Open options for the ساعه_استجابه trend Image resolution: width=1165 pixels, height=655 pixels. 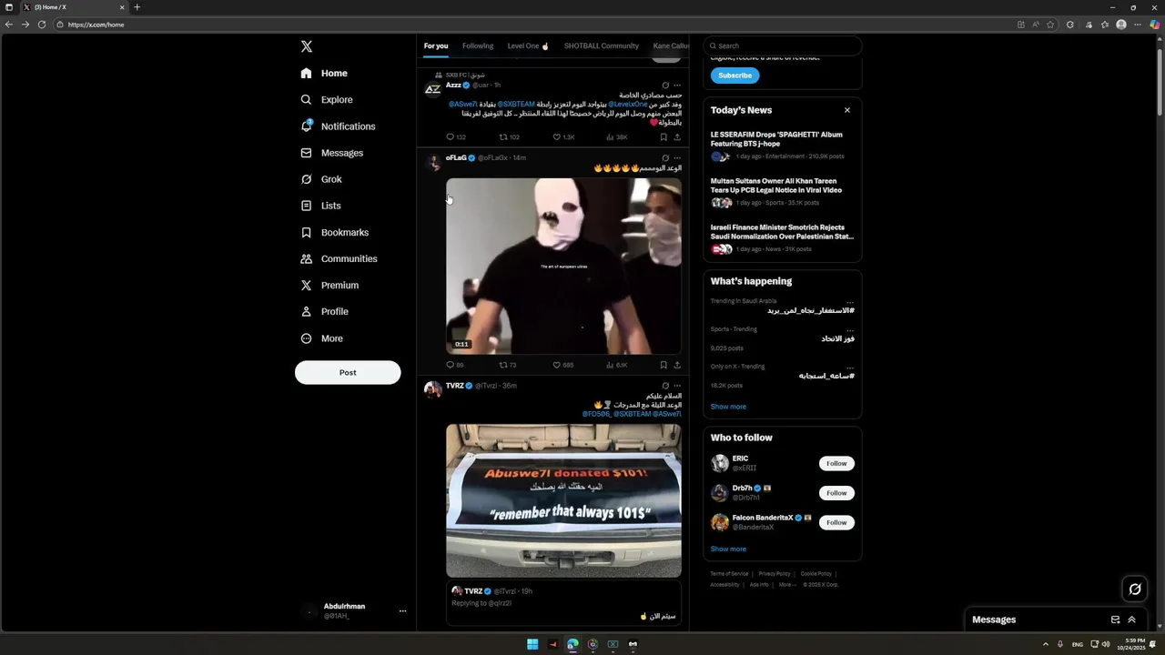(x=850, y=367)
